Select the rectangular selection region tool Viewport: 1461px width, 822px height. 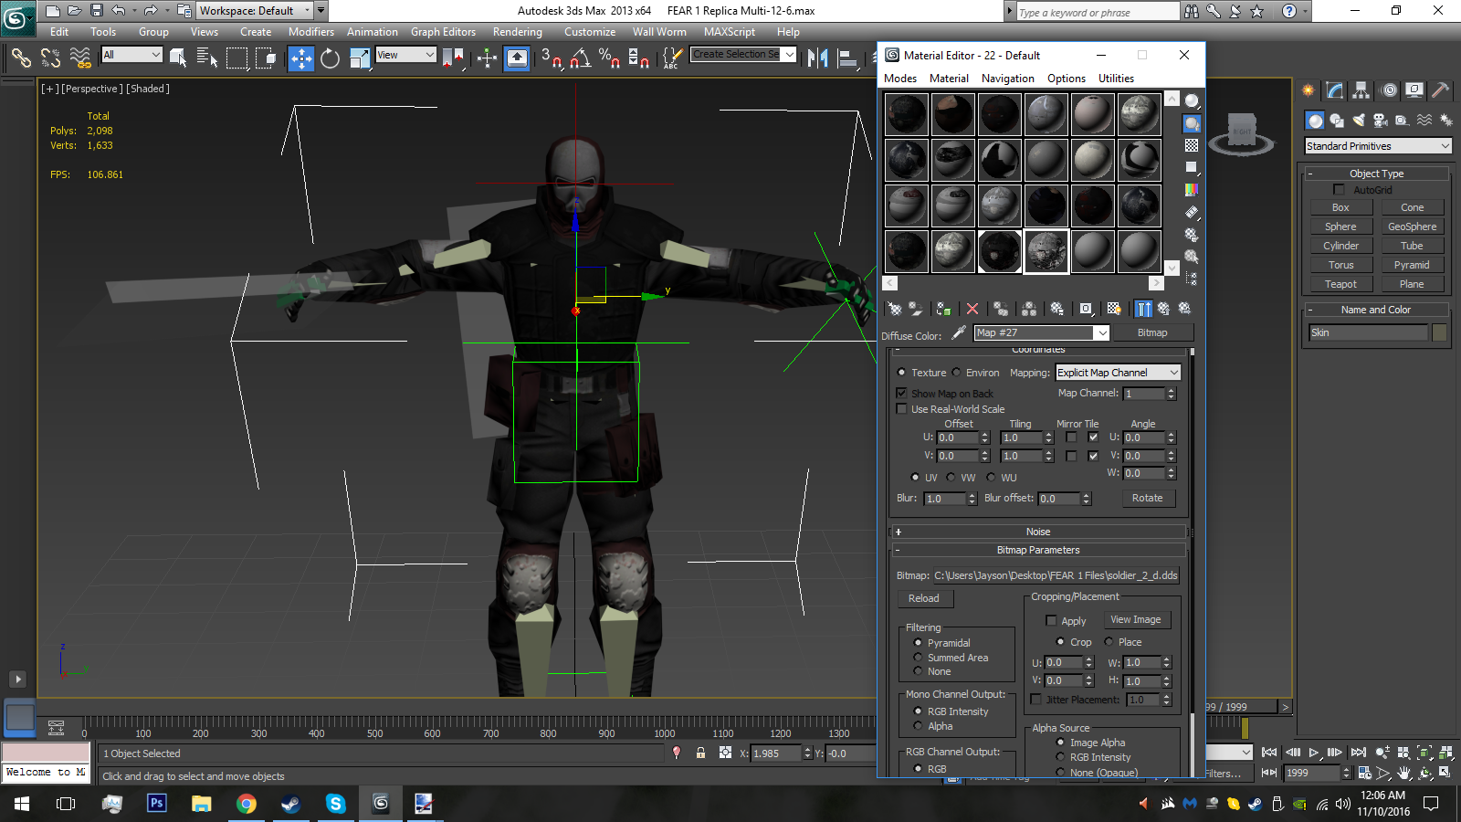236,58
